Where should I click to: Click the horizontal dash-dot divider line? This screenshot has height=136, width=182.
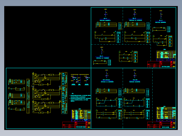coord(121,44)
